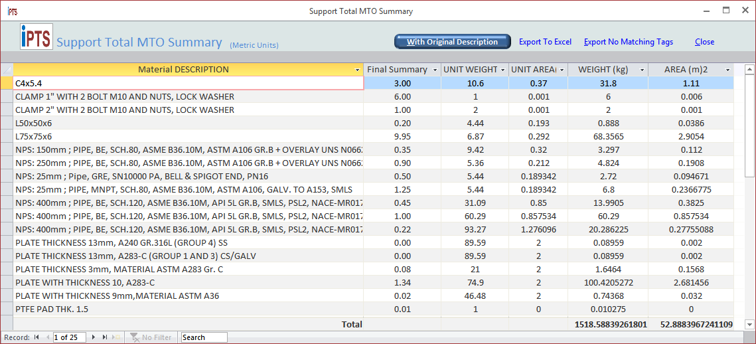Click With Original Description button

452,41
